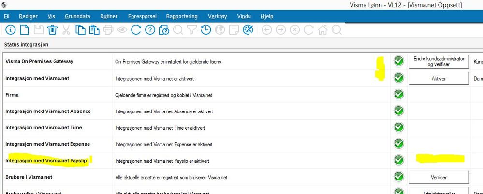Click the Verifiser button for Brukere i Visma.net
This screenshot has height=194, width=483.
[x=439, y=178]
